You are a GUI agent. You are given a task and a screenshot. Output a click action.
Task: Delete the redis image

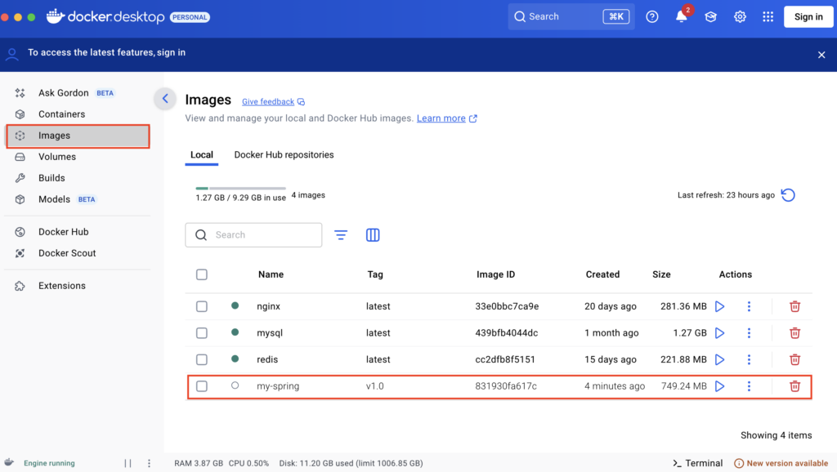tap(794, 359)
